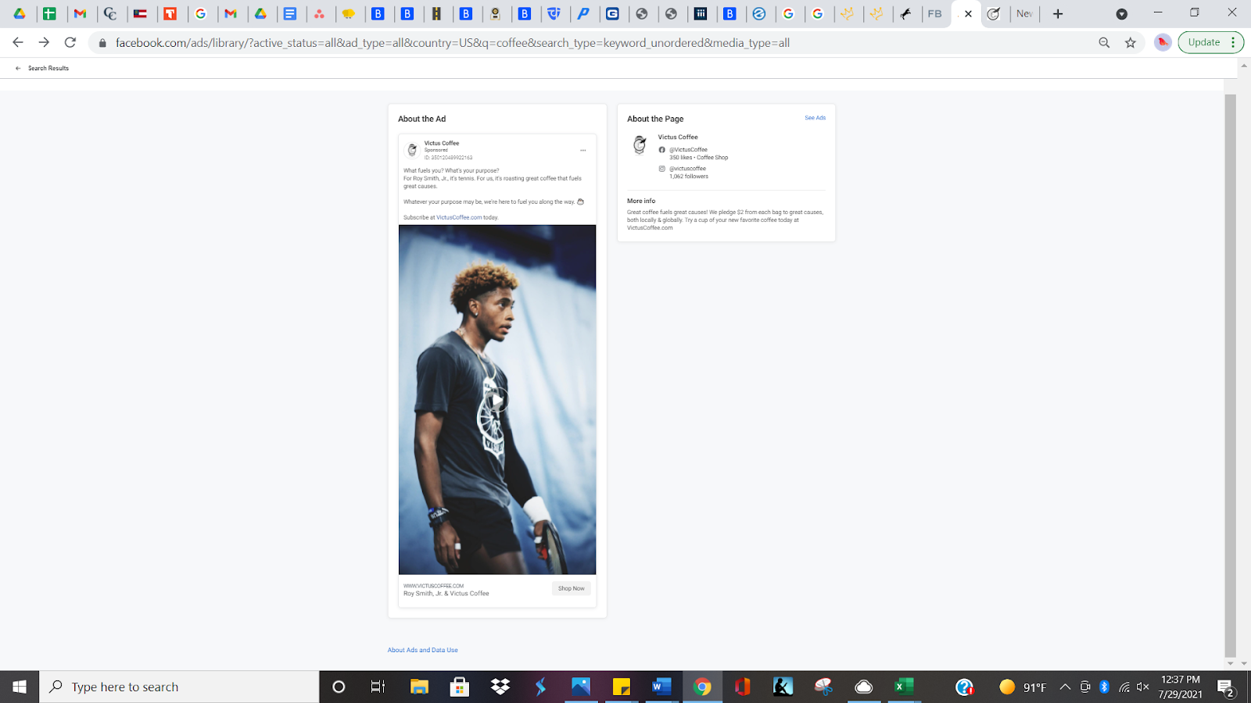Click the address bar URL
Viewport: 1251px width, 703px height.
point(453,43)
